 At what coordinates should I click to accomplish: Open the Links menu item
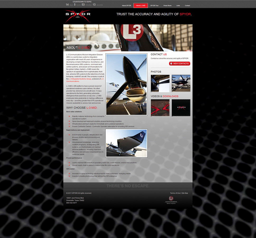click(178, 6)
